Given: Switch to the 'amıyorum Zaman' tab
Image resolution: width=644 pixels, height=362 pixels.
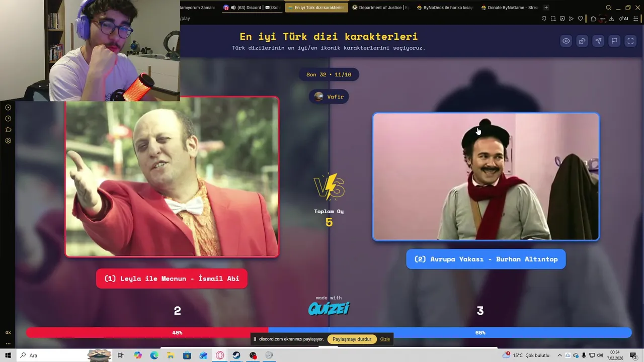Looking at the screenshot, I should (198, 8).
